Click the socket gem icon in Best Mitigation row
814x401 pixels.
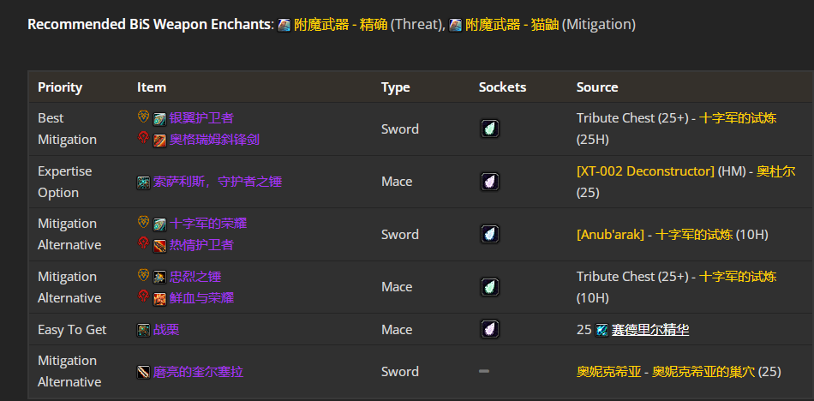pyautogui.click(x=489, y=129)
